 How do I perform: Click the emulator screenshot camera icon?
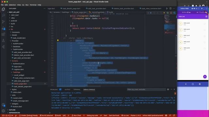192,8
